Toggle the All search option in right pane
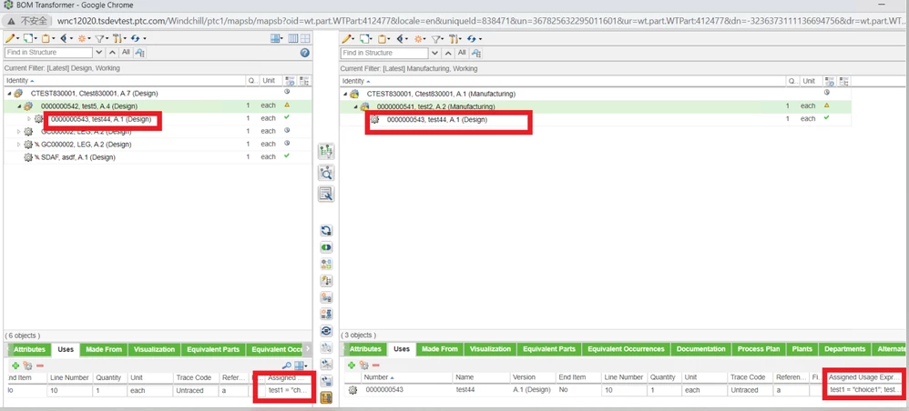 click(x=462, y=52)
